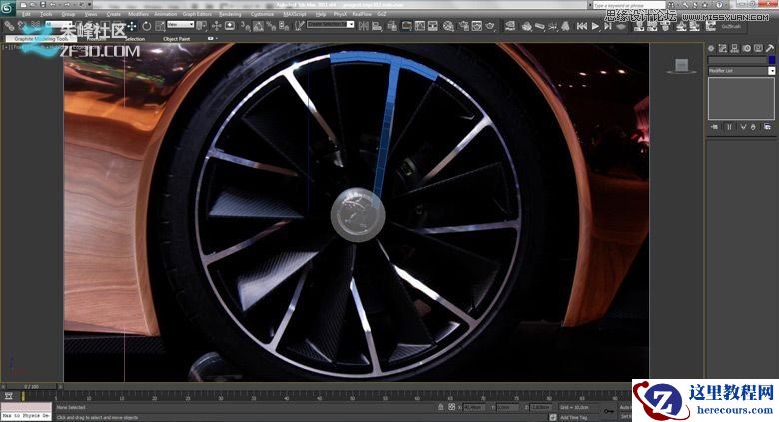Open the Customize menu
Screen dimensions: 779x422
pyautogui.click(x=262, y=14)
